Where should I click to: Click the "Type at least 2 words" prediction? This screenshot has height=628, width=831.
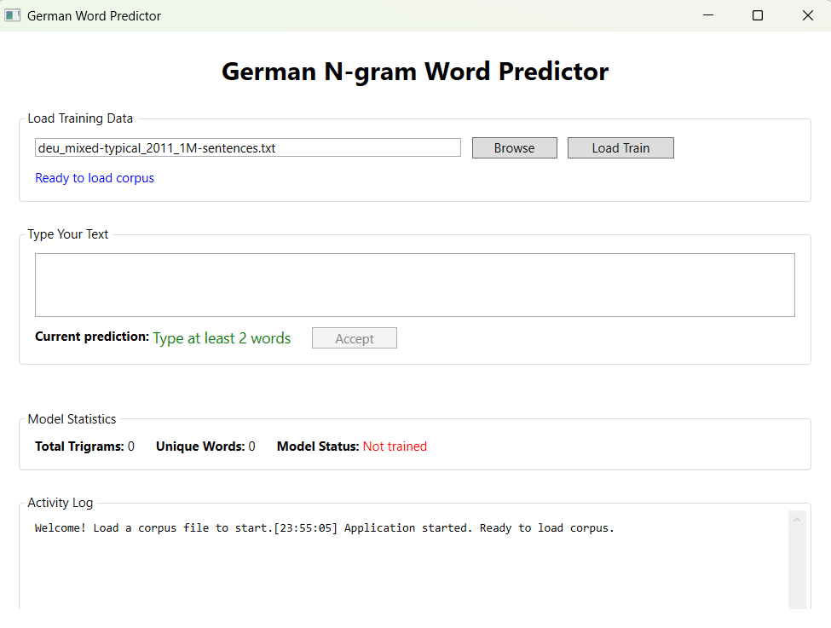222,338
